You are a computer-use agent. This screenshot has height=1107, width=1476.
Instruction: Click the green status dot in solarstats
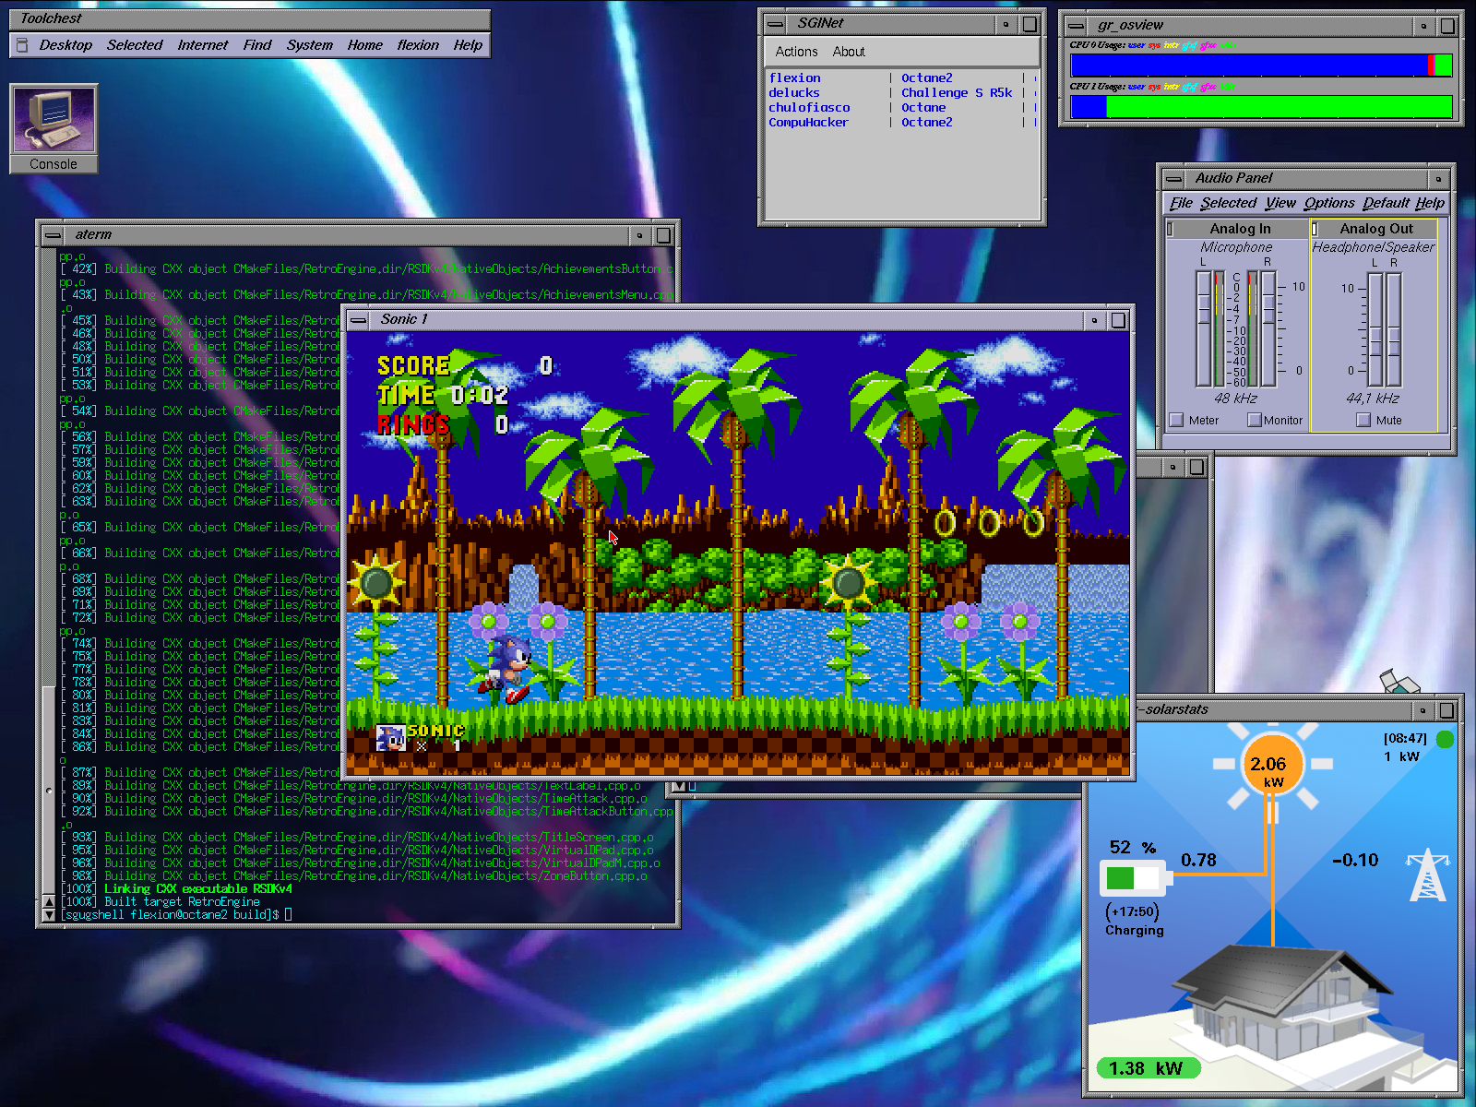click(x=1445, y=739)
